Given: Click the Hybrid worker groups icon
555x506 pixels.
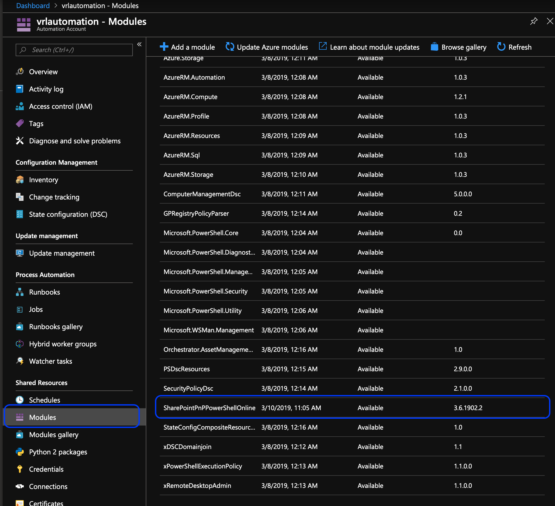Looking at the screenshot, I should [x=20, y=344].
